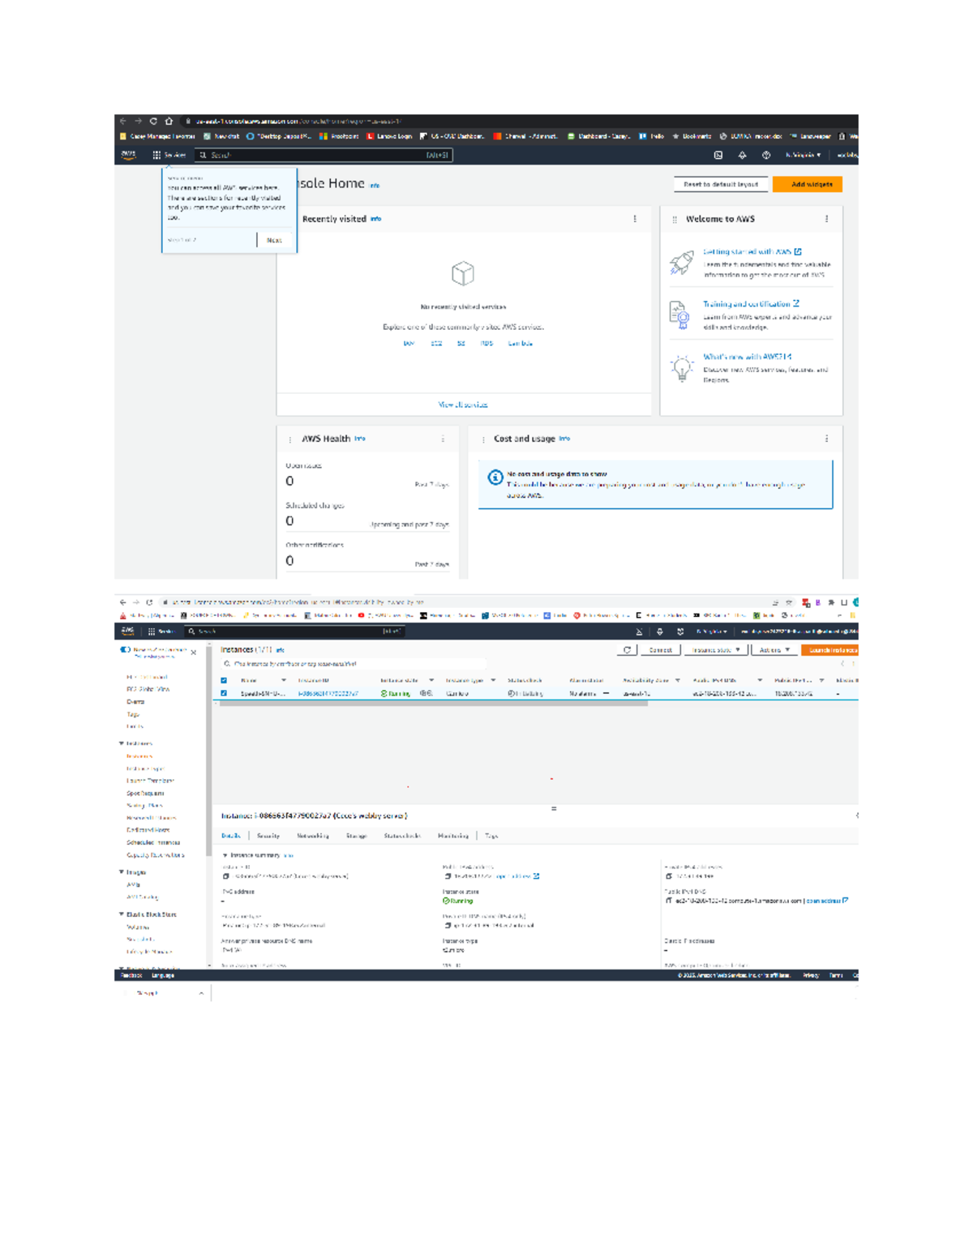The image size is (973, 1259).
Task: Collapse the Elastic Block Store sidebar section
Action: point(122,914)
